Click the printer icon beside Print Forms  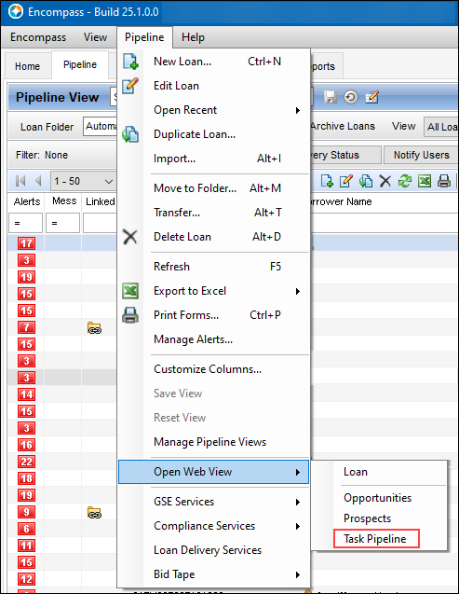point(130,315)
